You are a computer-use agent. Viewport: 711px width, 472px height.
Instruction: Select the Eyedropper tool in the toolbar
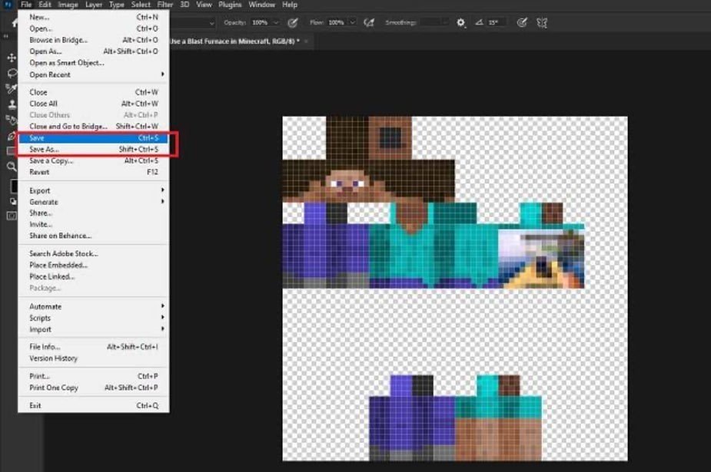12,89
